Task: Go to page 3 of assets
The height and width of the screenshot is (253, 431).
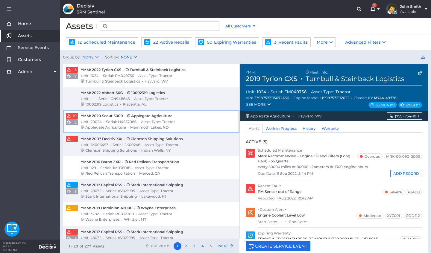Action: tap(194, 246)
